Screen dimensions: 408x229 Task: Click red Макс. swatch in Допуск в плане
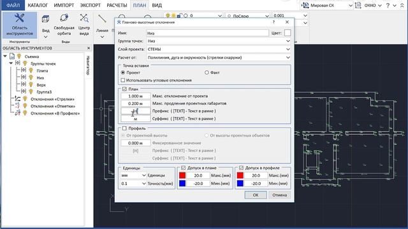[x=182, y=176]
